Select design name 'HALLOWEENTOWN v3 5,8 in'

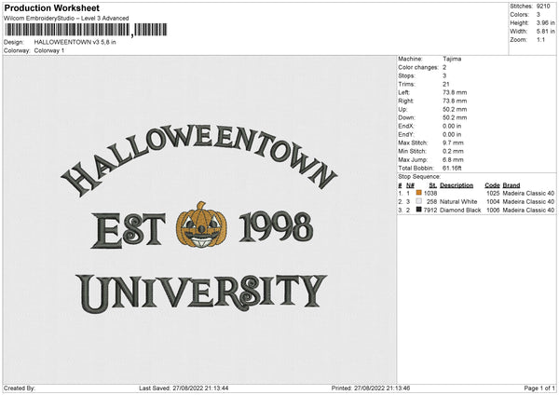(x=75, y=42)
